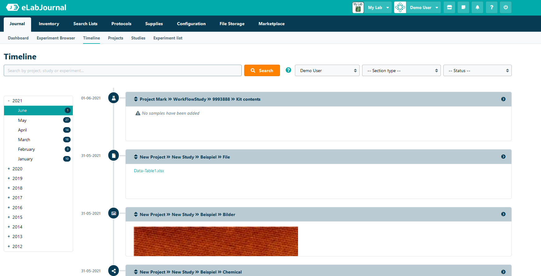Click the eLabJournal logo
This screenshot has height=276, width=541.
pos(36,7)
